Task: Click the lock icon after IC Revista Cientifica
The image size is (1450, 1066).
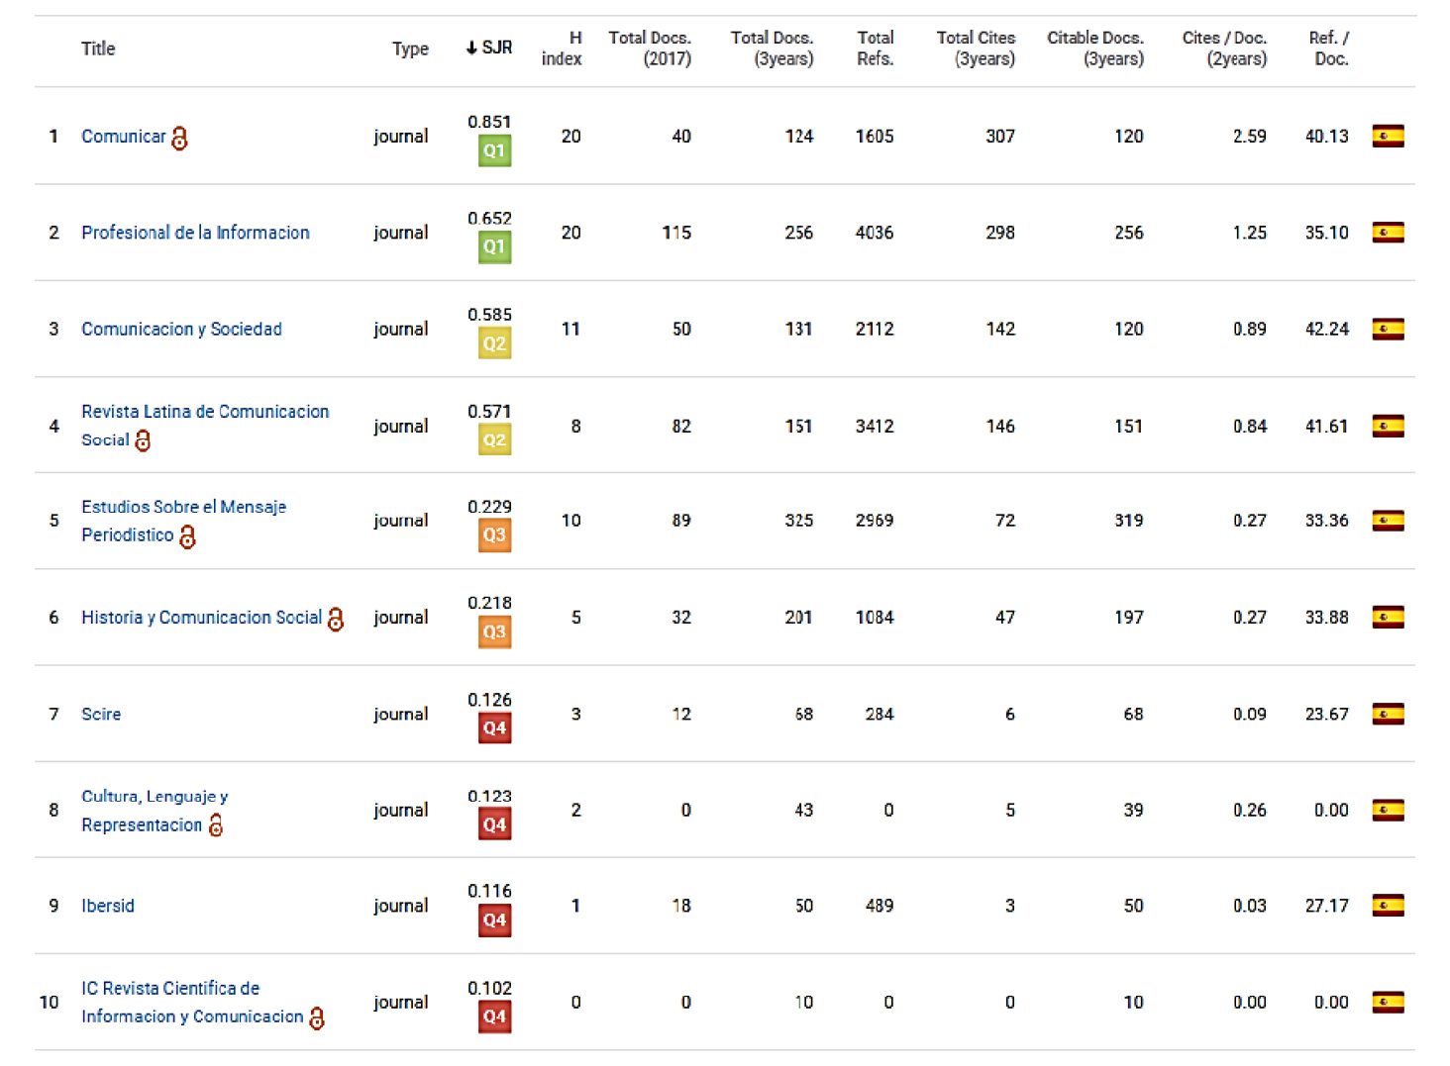Action: (x=317, y=1018)
